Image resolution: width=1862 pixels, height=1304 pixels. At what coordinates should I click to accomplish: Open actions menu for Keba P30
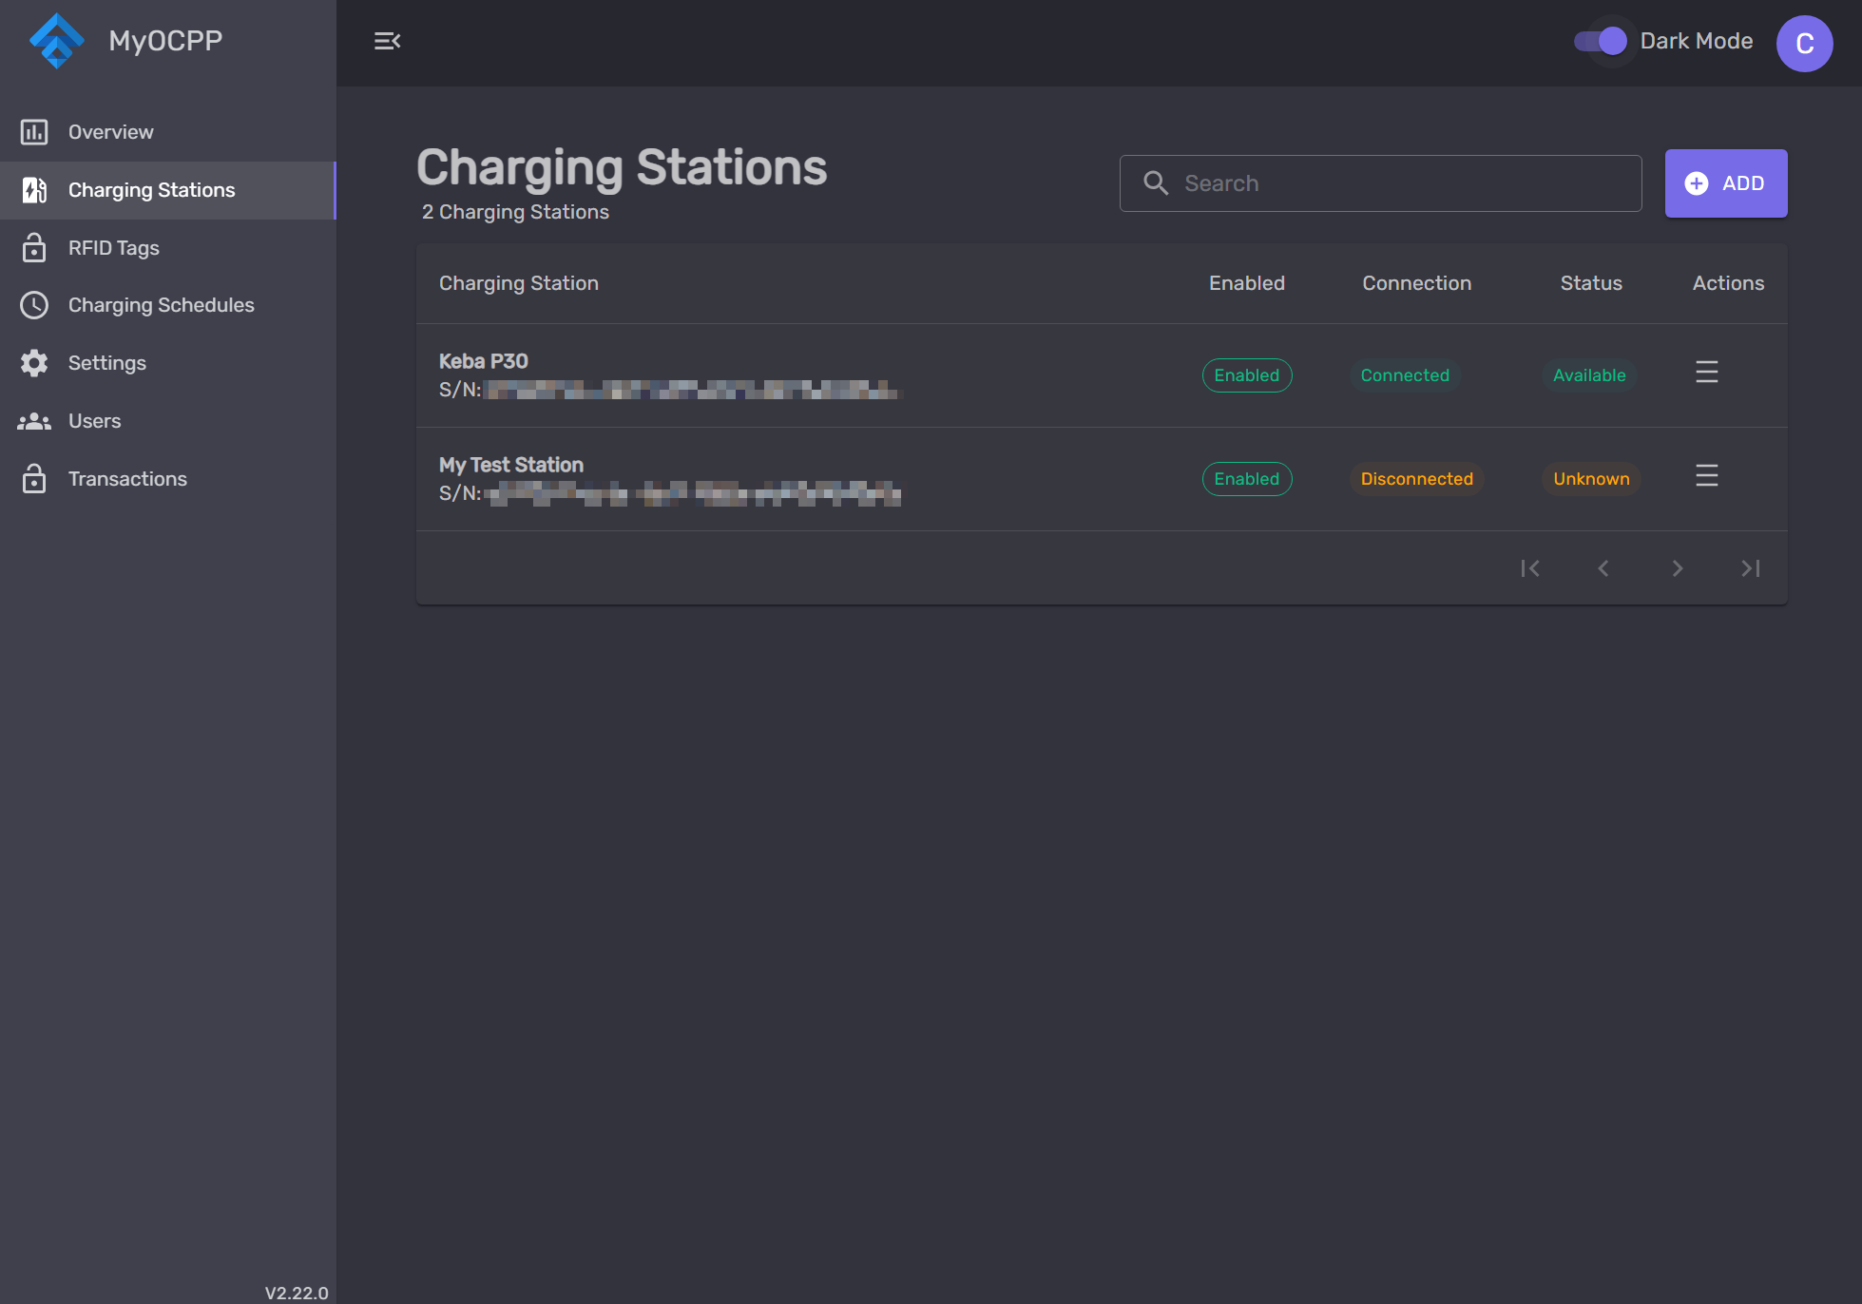click(1706, 373)
